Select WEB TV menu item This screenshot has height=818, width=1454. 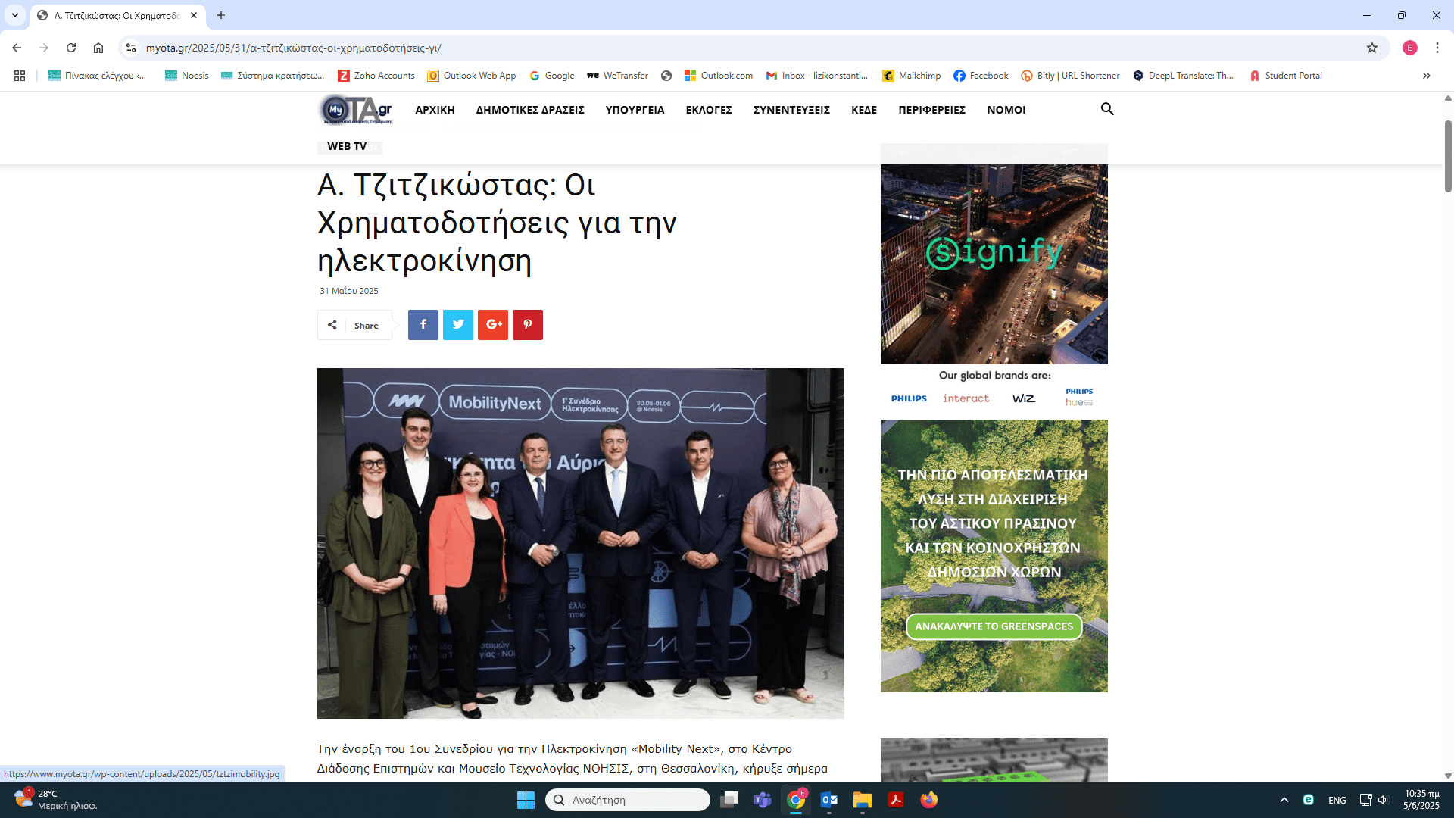click(x=347, y=146)
